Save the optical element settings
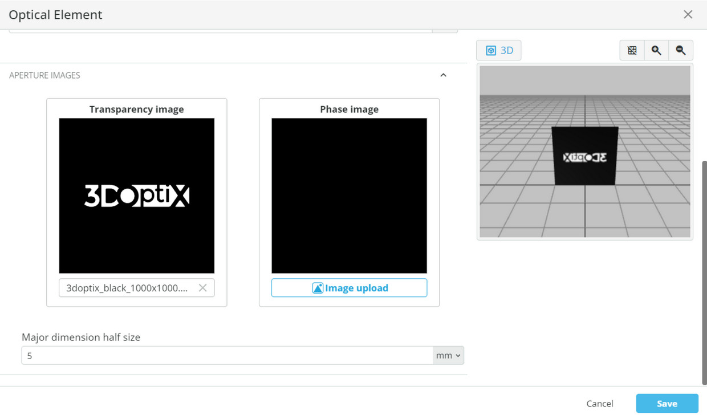This screenshot has width=707, height=419. pyautogui.click(x=667, y=404)
